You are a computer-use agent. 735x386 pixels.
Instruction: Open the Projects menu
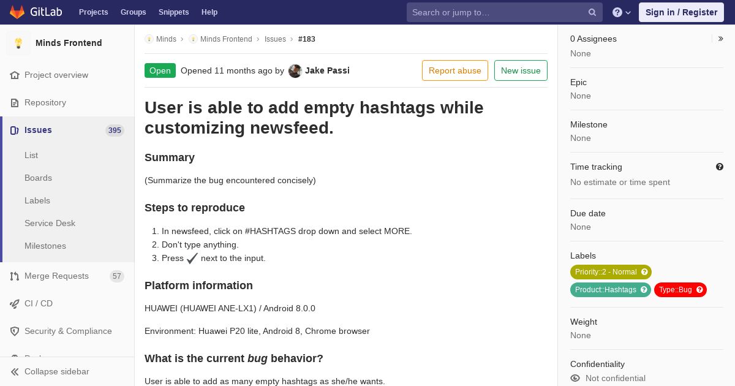tap(94, 12)
